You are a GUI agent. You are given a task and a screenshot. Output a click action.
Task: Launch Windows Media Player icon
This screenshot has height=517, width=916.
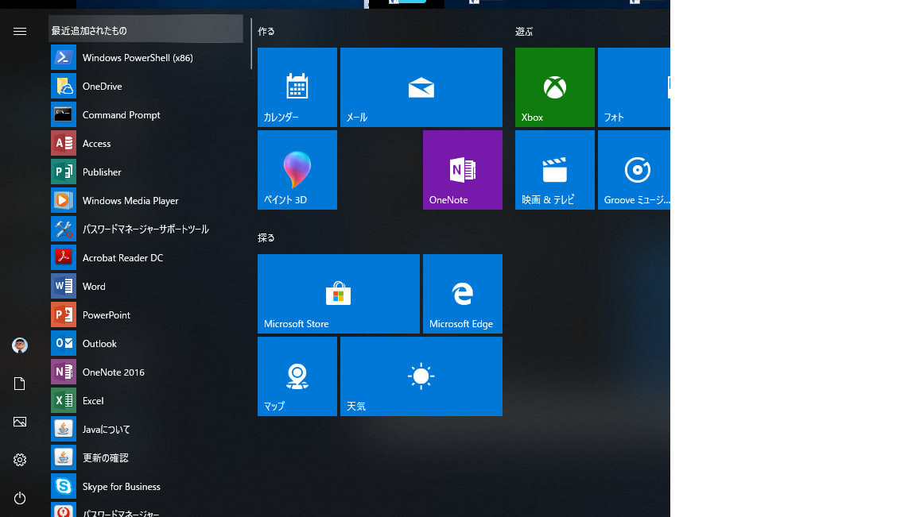(x=63, y=201)
